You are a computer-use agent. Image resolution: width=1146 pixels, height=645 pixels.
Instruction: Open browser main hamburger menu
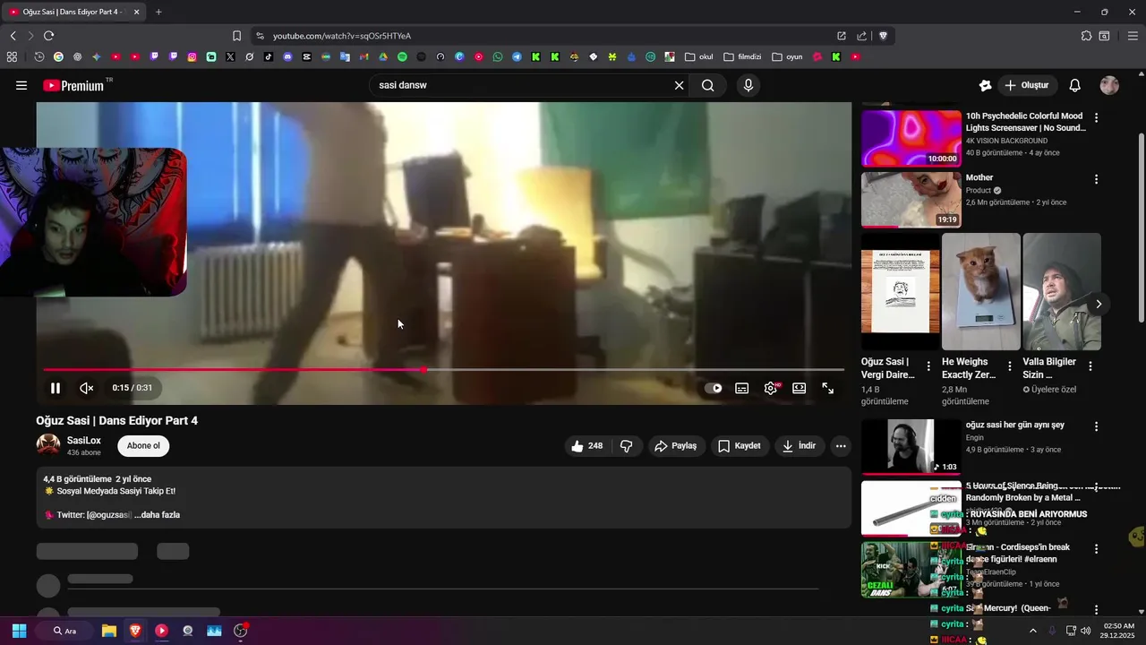(x=1133, y=36)
